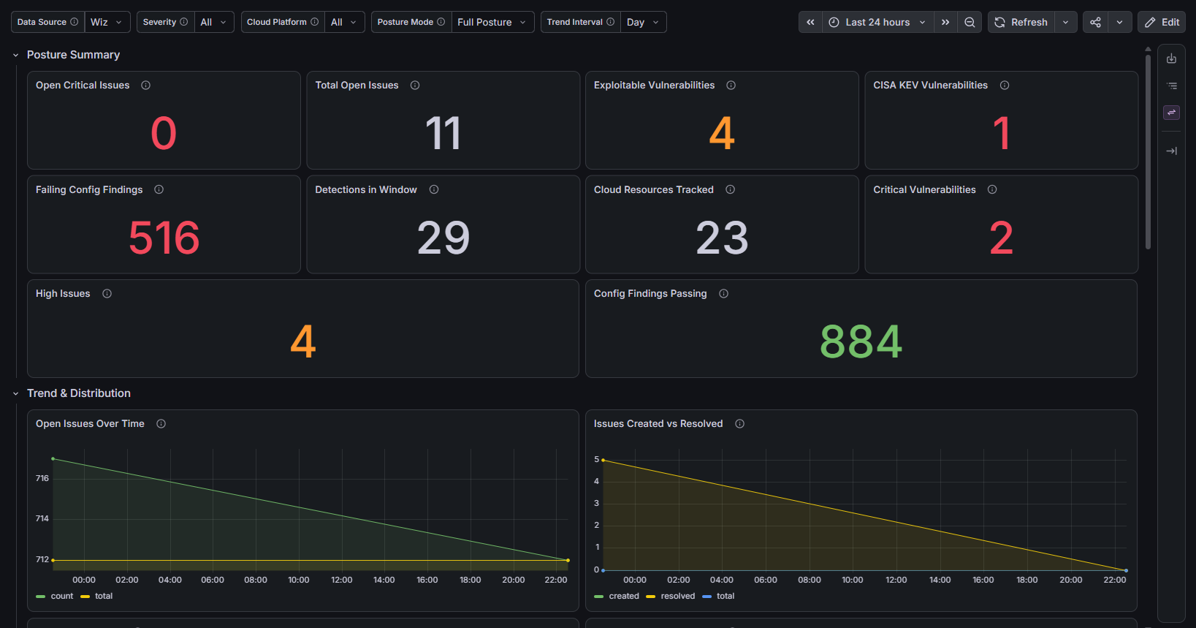Click the Config Findings Passing value 884
Viewport: 1196px width, 628px height.
tap(861, 341)
